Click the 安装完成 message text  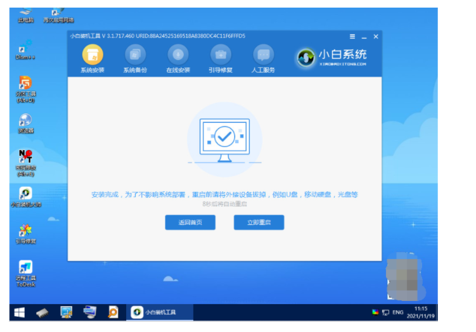pyautogui.click(x=224, y=195)
